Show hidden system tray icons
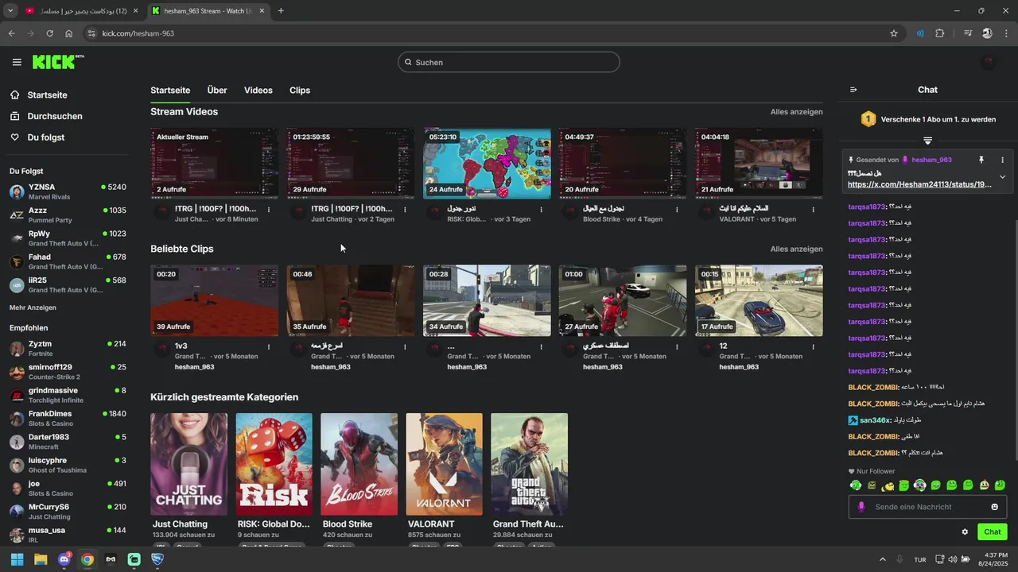 (882, 559)
